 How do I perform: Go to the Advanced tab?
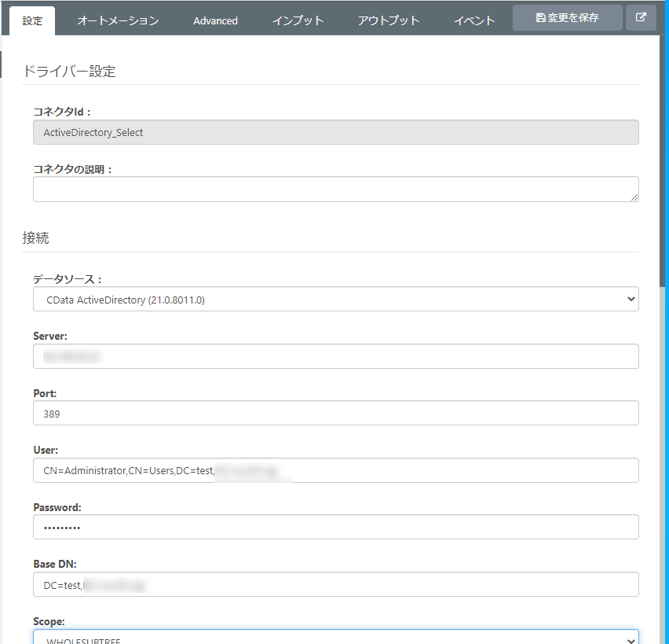tap(215, 21)
